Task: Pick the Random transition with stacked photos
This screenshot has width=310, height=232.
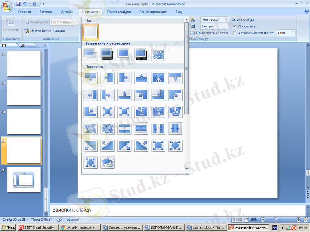Action: coord(107,162)
